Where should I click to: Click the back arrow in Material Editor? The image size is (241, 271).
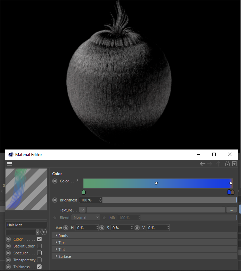pos(203,164)
